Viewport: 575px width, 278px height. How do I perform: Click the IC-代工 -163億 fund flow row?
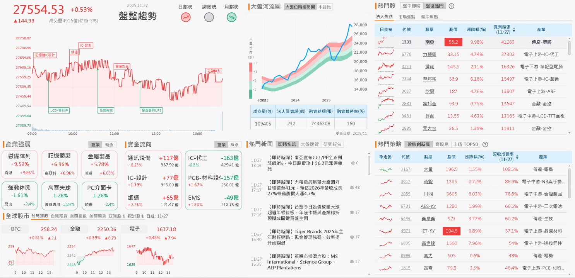point(214,161)
